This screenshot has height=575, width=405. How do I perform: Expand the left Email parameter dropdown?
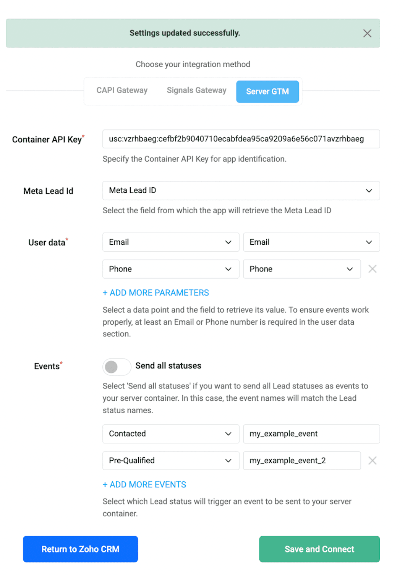tap(170, 242)
